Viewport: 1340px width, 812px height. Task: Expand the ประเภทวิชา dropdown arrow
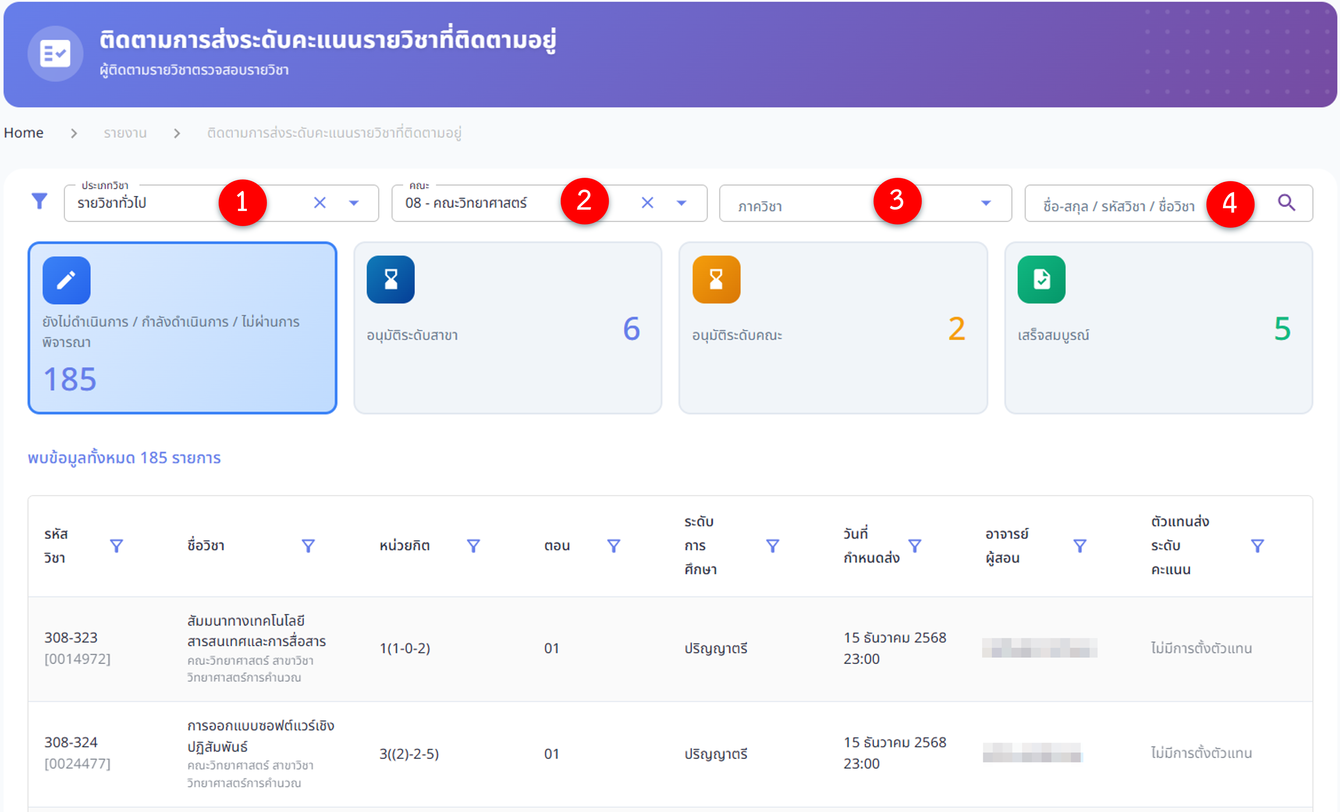pyautogui.click(x=354, y=203)
